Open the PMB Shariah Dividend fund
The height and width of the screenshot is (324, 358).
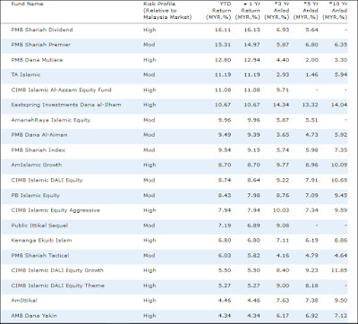42,30
